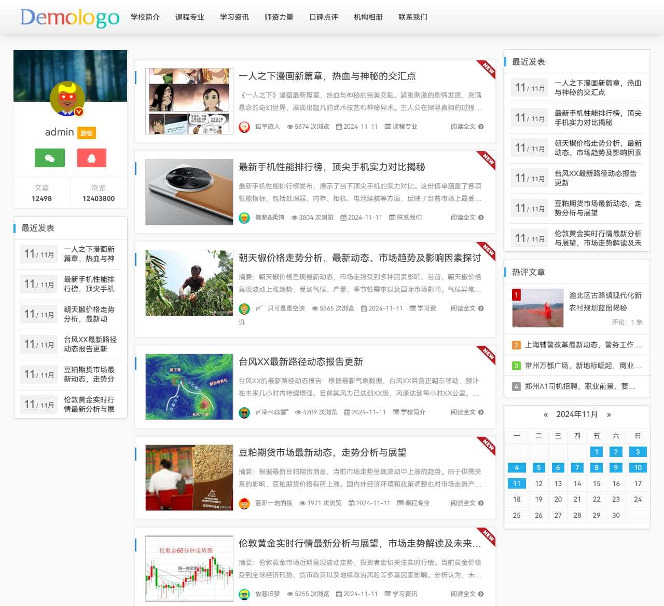This screenshot has width=664, height=606.
Task: Go to previous month in calendar
Action: 546,414
